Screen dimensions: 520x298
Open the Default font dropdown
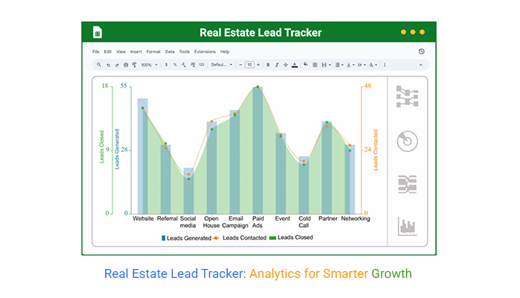click(221, 65)
